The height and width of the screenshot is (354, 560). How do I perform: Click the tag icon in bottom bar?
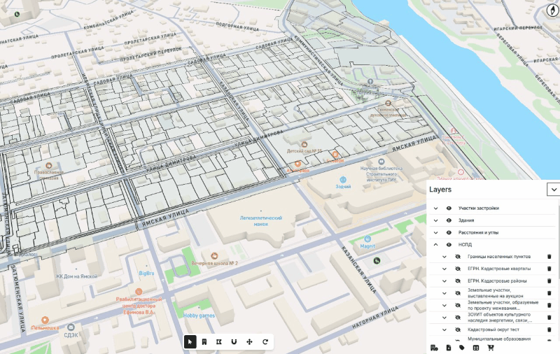point(462,348)
